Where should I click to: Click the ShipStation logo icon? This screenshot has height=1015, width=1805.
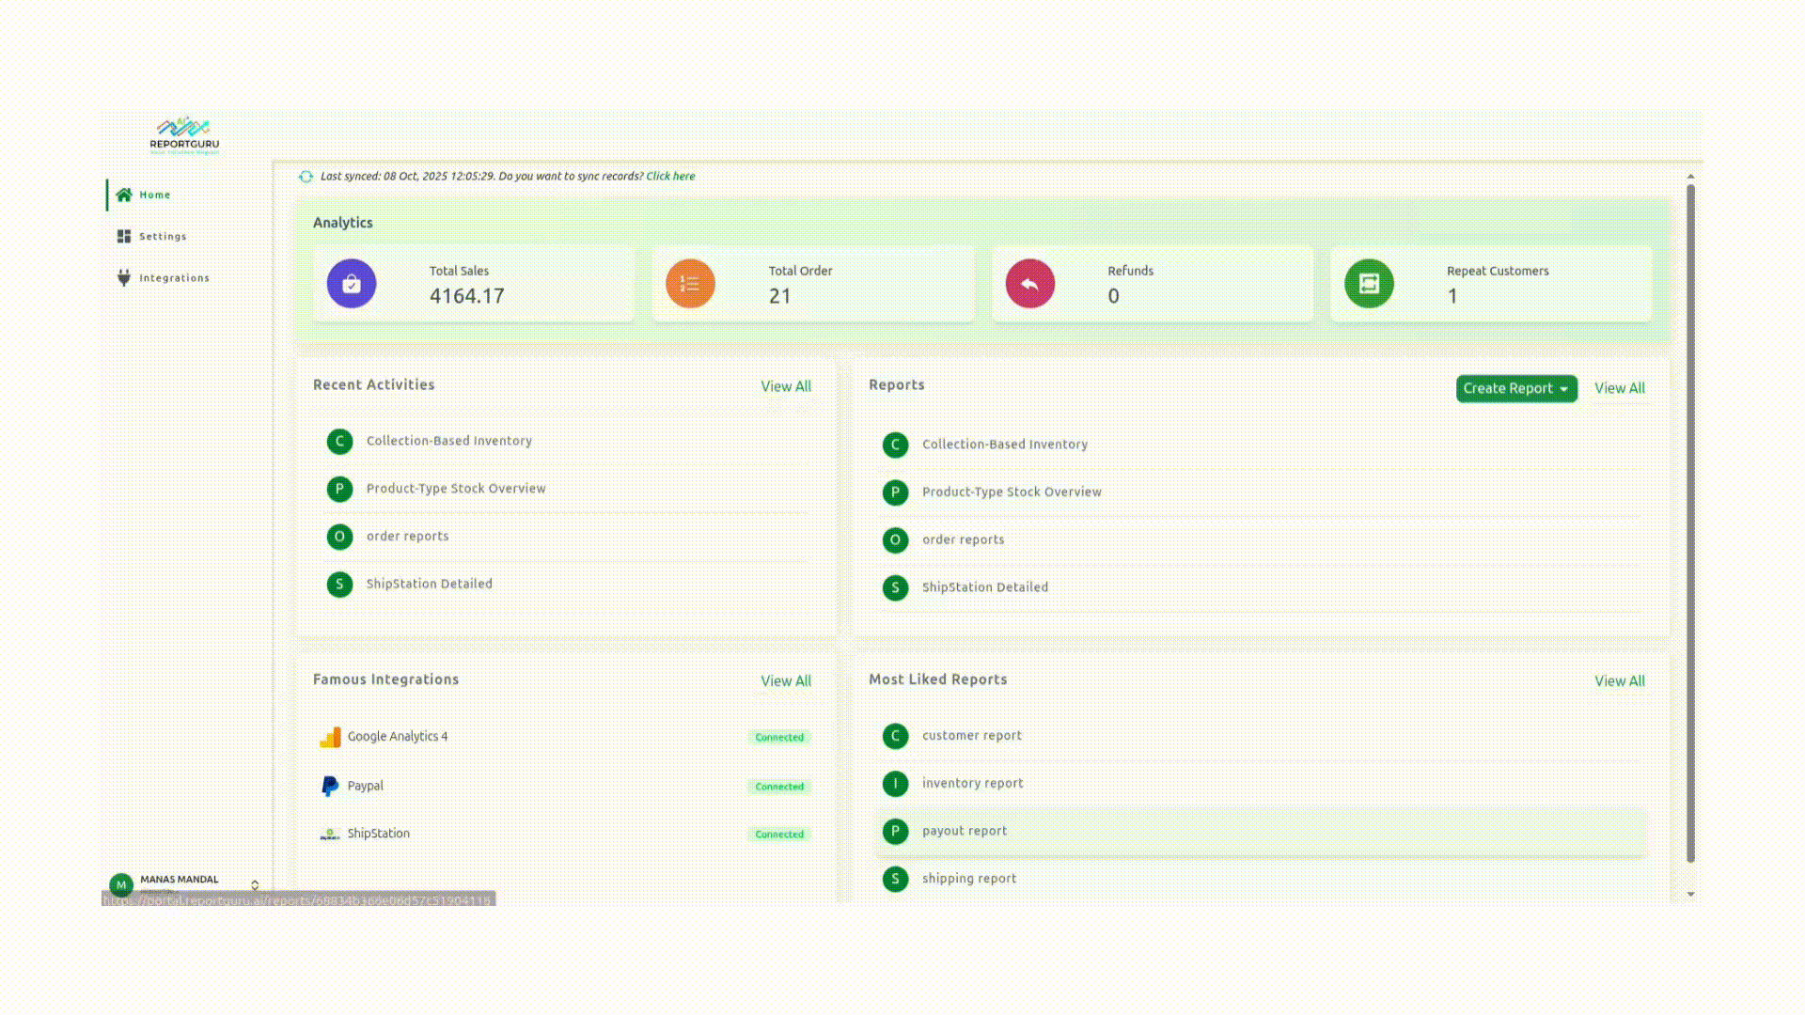pos(330,835)
